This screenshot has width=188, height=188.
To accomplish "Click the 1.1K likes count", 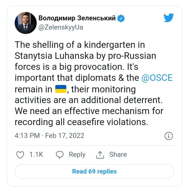I will click(36, 154).
